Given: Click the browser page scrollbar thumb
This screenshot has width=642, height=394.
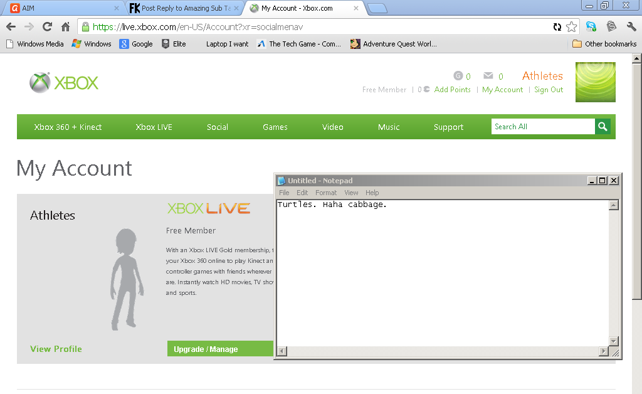Looking at the screenshot, I should pyautogui.click(x=637, y=181).
